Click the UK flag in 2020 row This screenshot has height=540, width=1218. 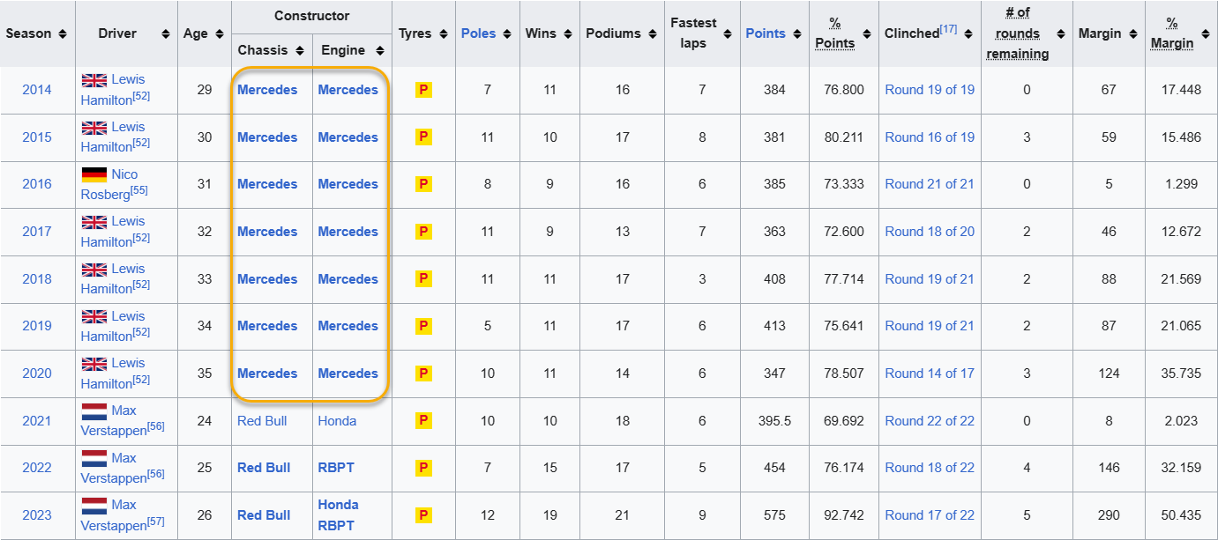(94, 364)
